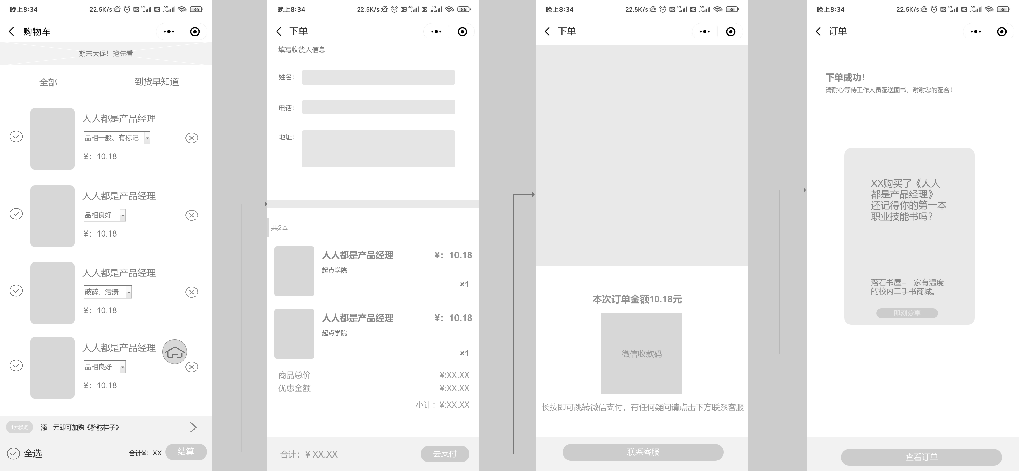Delete the 破碎、污渍 cart item via its X icon
The image size is (1019, 471).
[192, 292]
